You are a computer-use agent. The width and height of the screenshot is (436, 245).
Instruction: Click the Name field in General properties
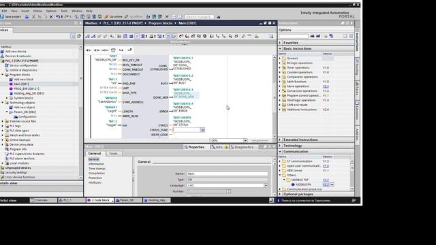coord(227,174)
